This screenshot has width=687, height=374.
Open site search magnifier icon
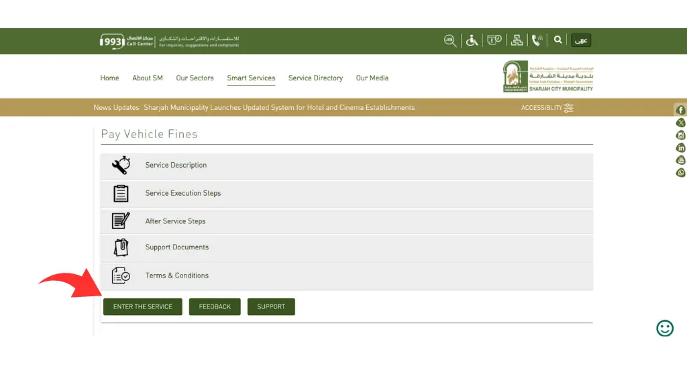558,40
